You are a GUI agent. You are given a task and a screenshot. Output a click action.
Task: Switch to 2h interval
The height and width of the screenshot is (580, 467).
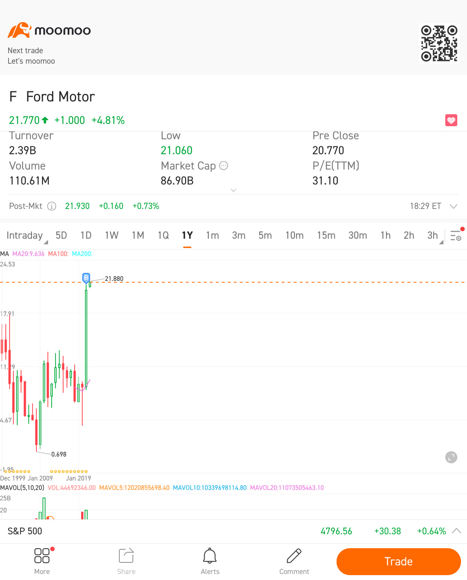(x=409, y=235)
